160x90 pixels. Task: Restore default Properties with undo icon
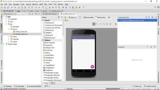pos(151,47)
